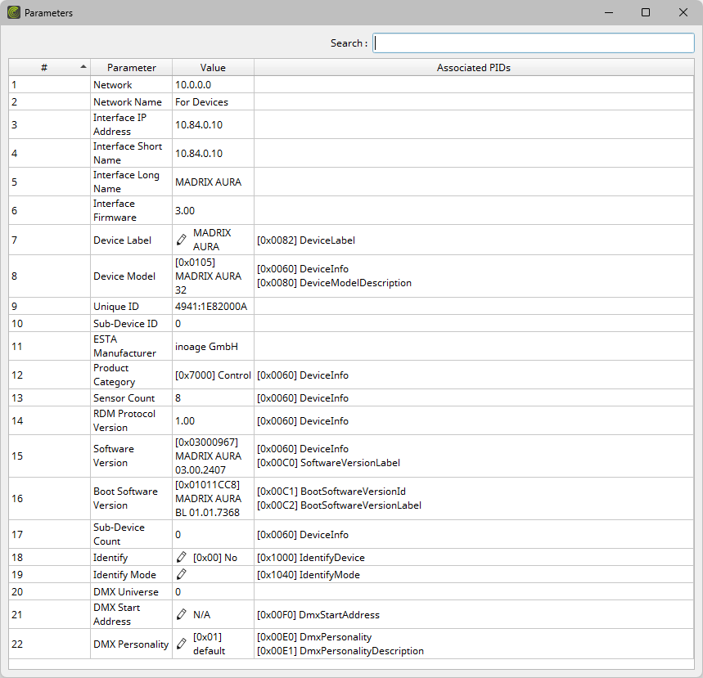703x678 pixels.
Task: Select the Unique ID value cell
Action: (211, 306)
